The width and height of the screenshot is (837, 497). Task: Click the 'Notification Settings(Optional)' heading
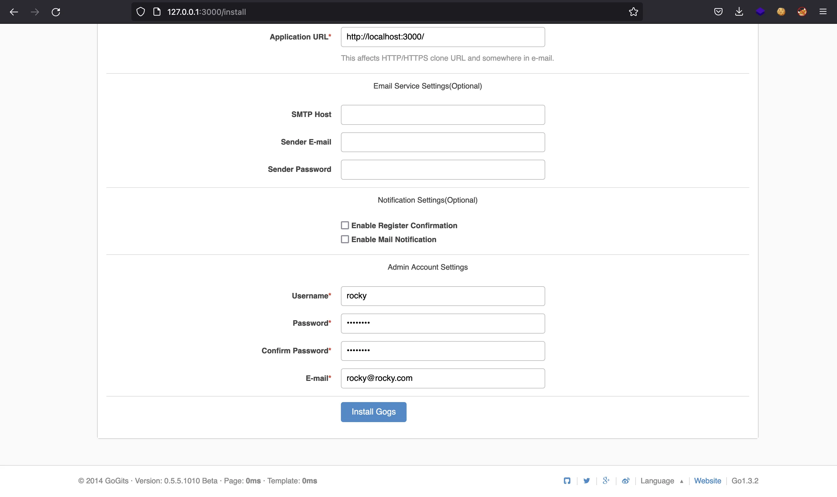[428, 200]
